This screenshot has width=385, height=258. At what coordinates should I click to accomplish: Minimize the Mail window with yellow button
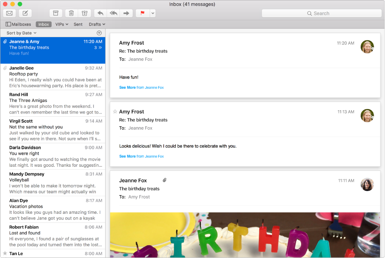(x=12, y=4)
